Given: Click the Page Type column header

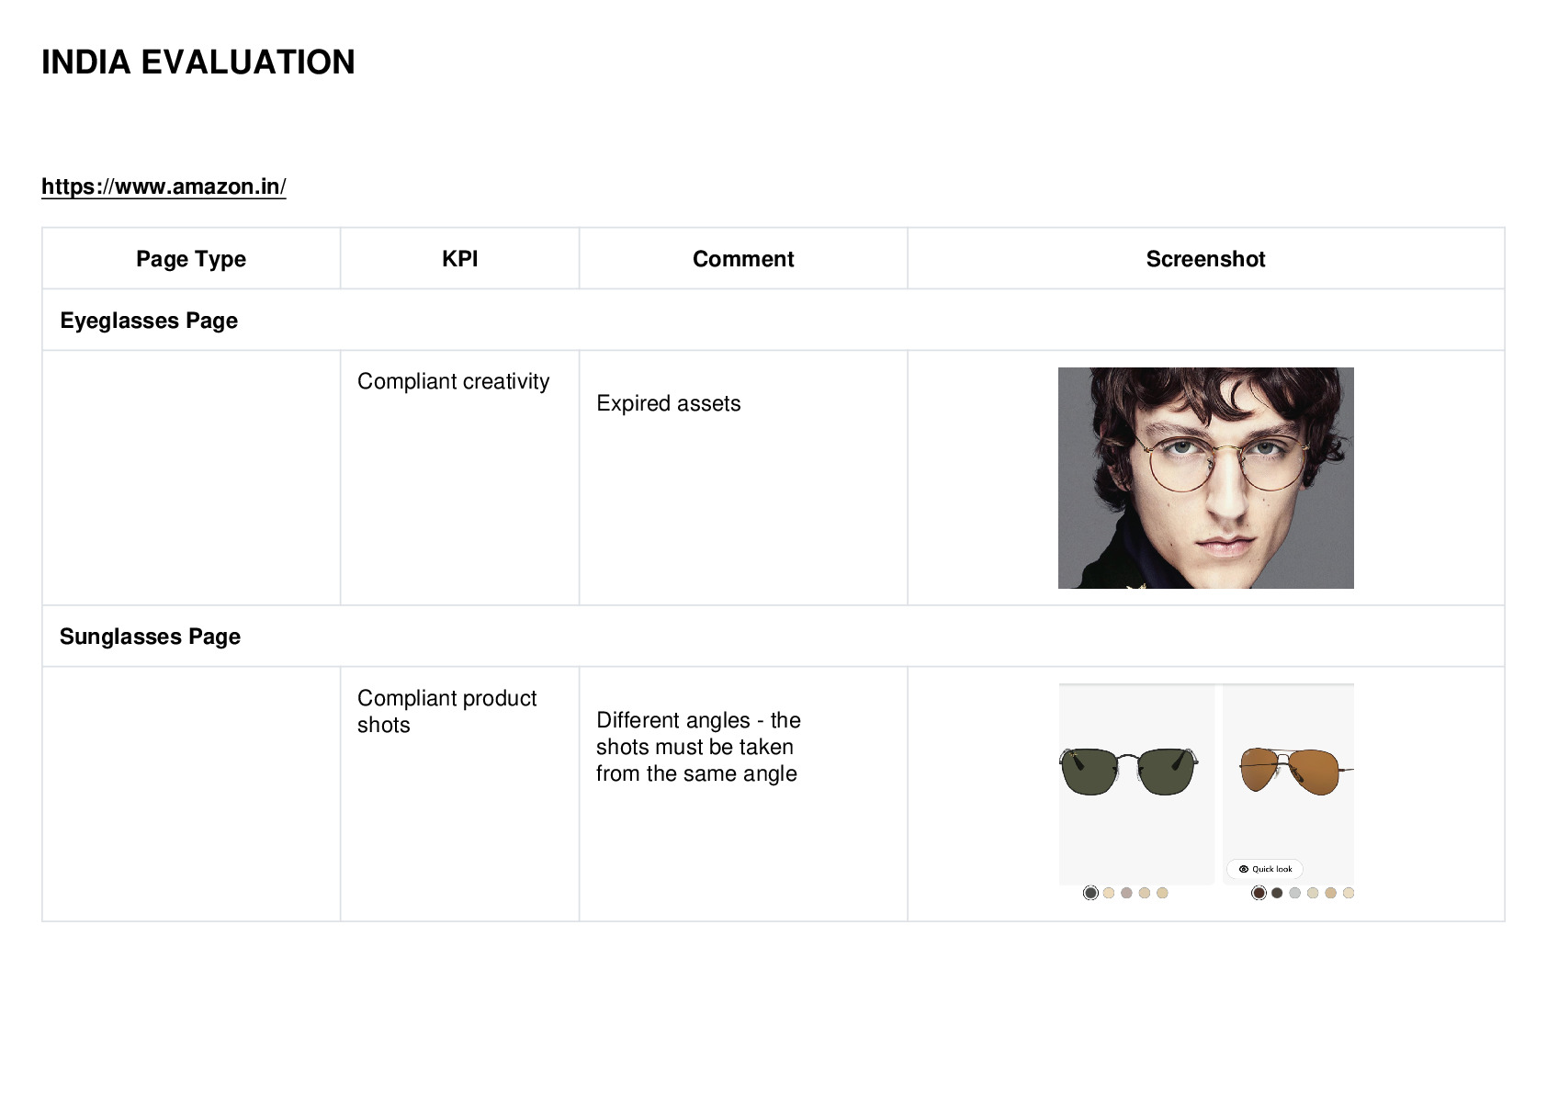Looking at the screenshot, I should (x=191, y=259).
